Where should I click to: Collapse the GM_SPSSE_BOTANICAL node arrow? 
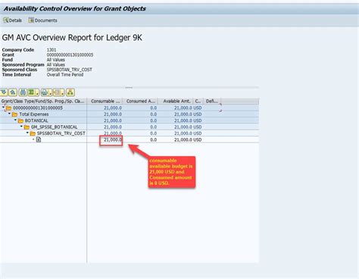pos(21,127)
